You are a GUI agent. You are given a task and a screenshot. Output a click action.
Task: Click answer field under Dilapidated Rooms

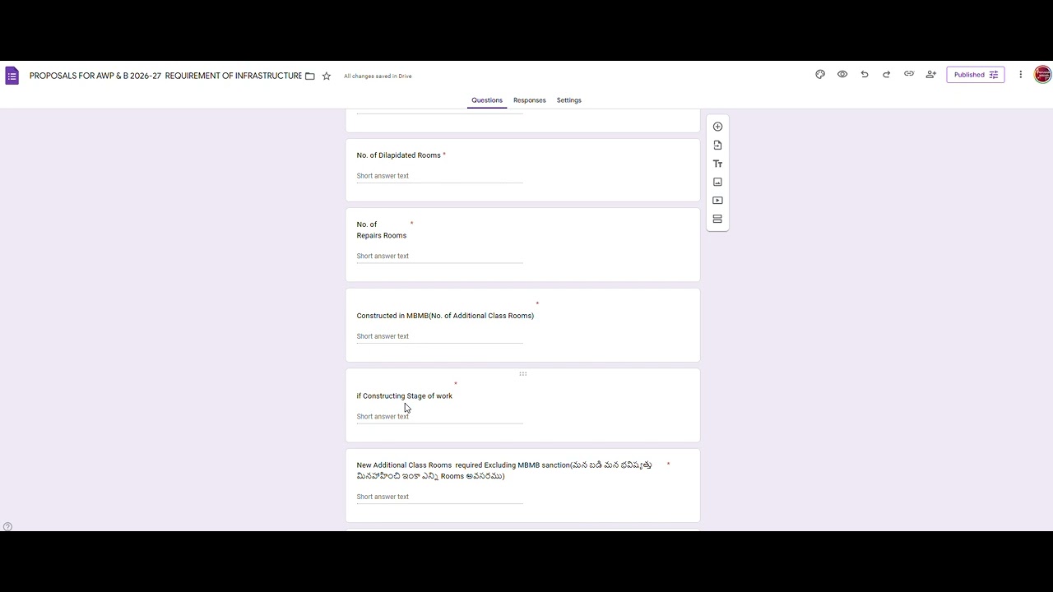[440, 176]
